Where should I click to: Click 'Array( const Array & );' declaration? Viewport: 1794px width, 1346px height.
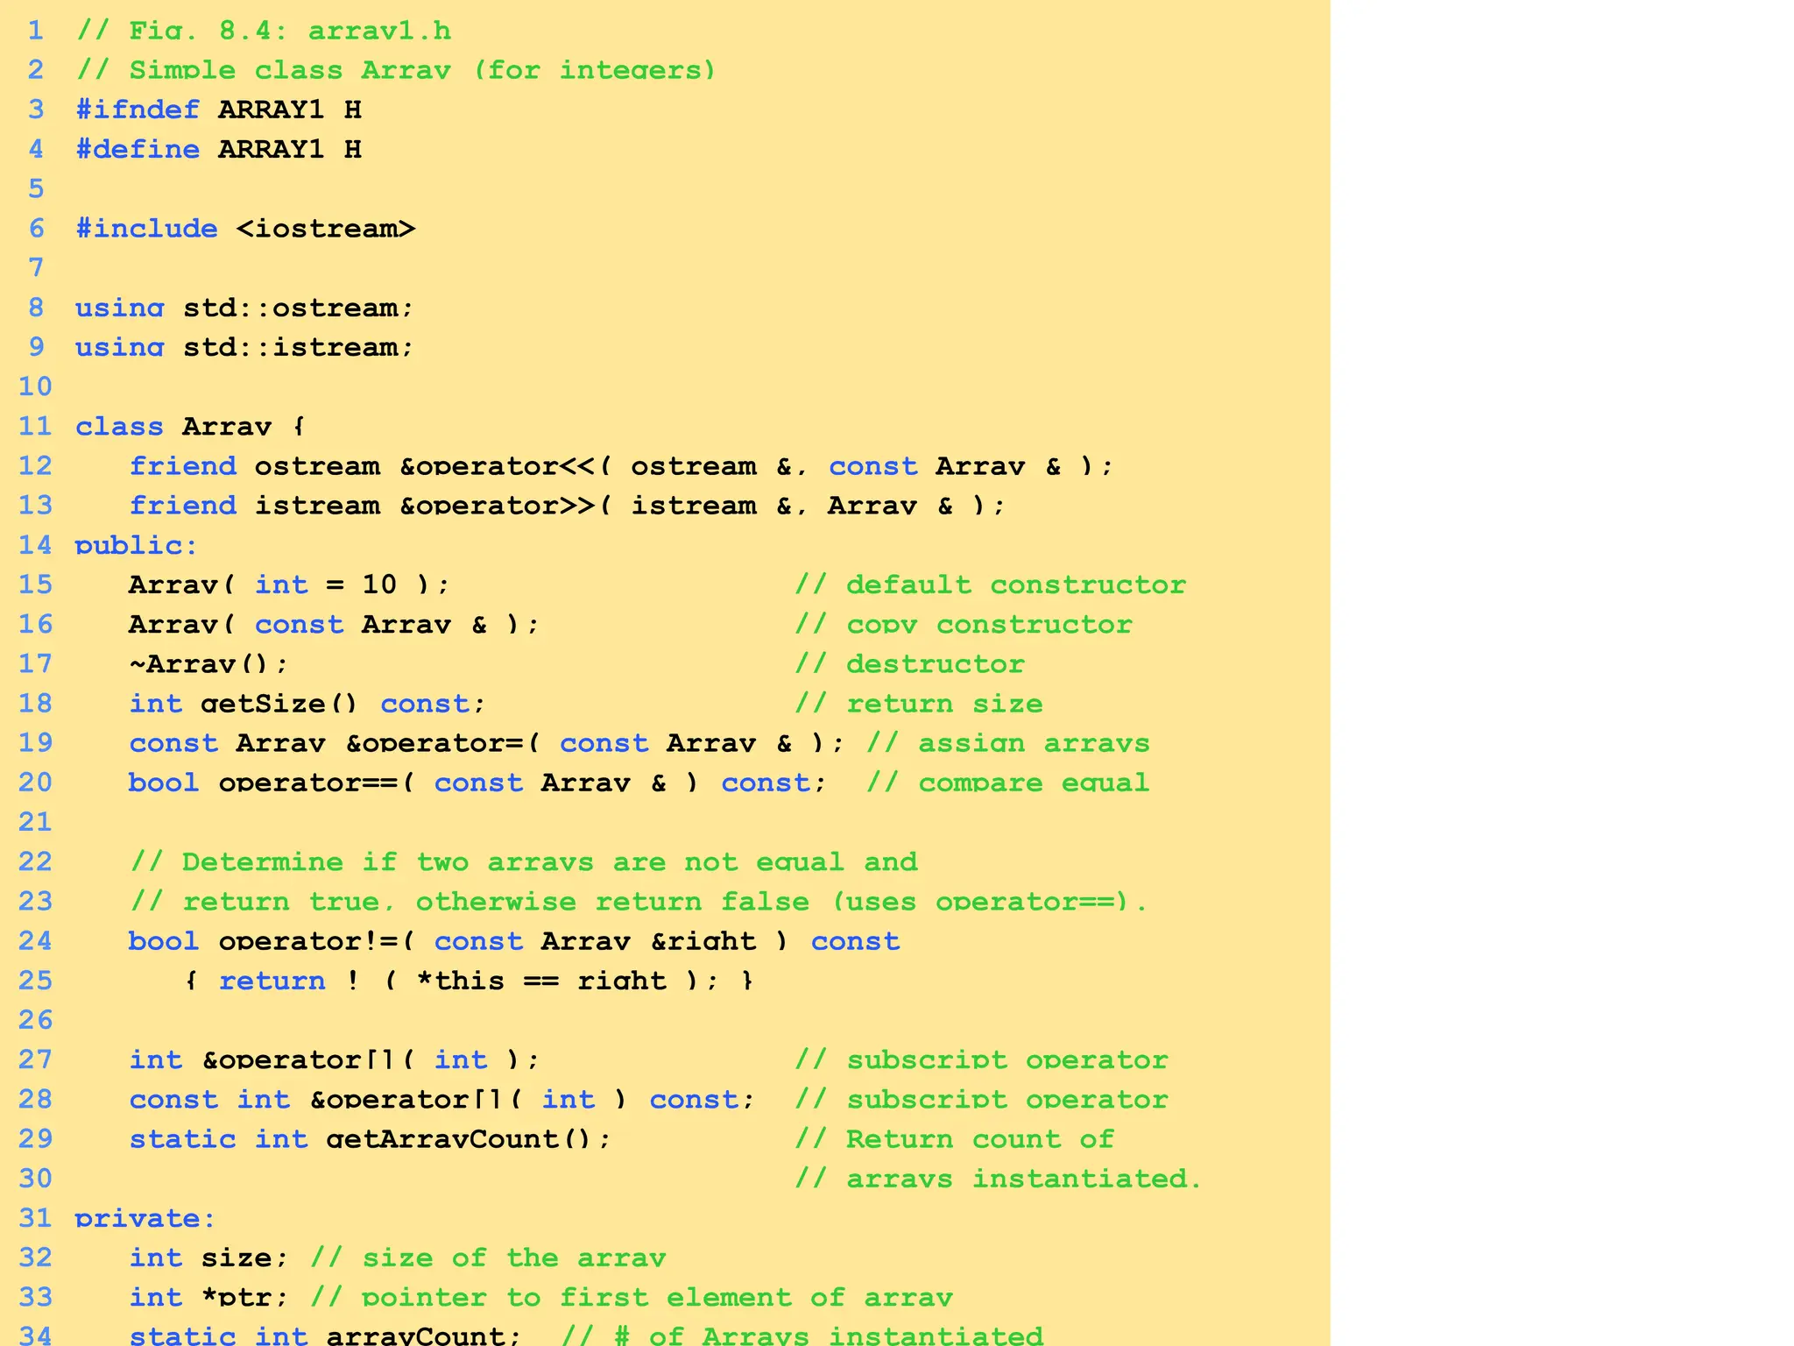click(334, 624)
